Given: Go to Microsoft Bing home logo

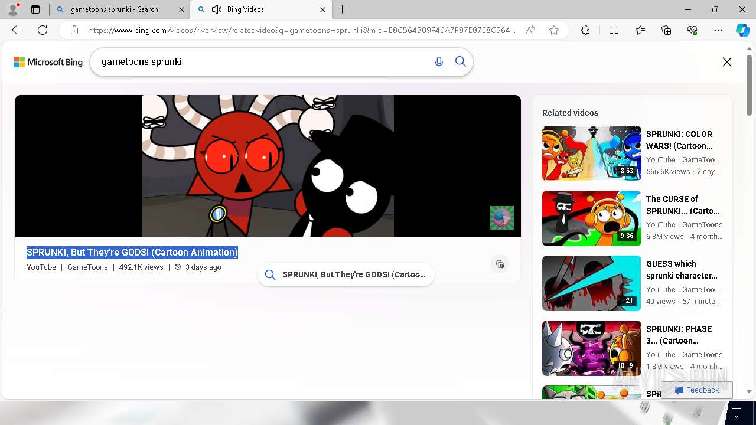Looking at the screenshot, I should click(x=48, y=62).
